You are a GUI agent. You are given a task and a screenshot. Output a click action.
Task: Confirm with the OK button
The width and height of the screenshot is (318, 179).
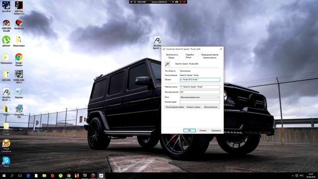[189, 130]
